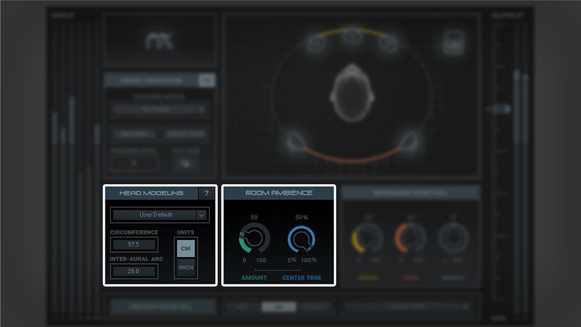This screenshot has width=581, height=327.
Task: Switch head measurement units to INCH
Action: click(x=186, y=267)
